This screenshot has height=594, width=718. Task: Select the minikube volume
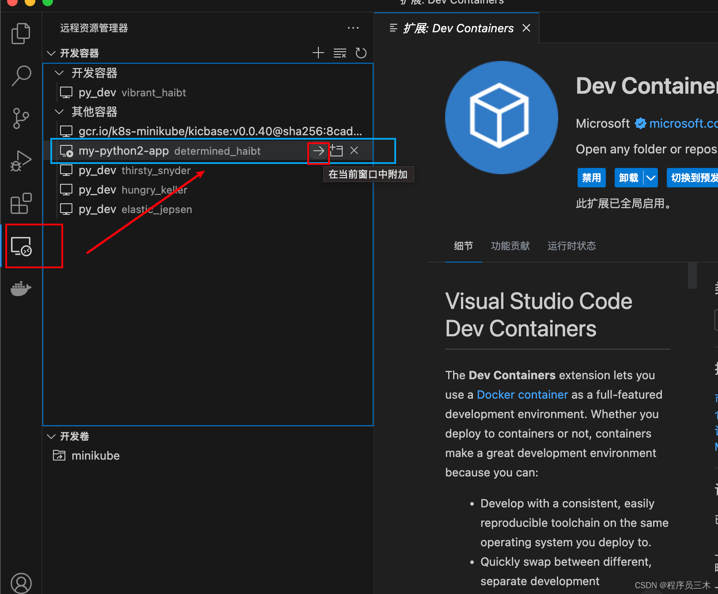[208, 456]
